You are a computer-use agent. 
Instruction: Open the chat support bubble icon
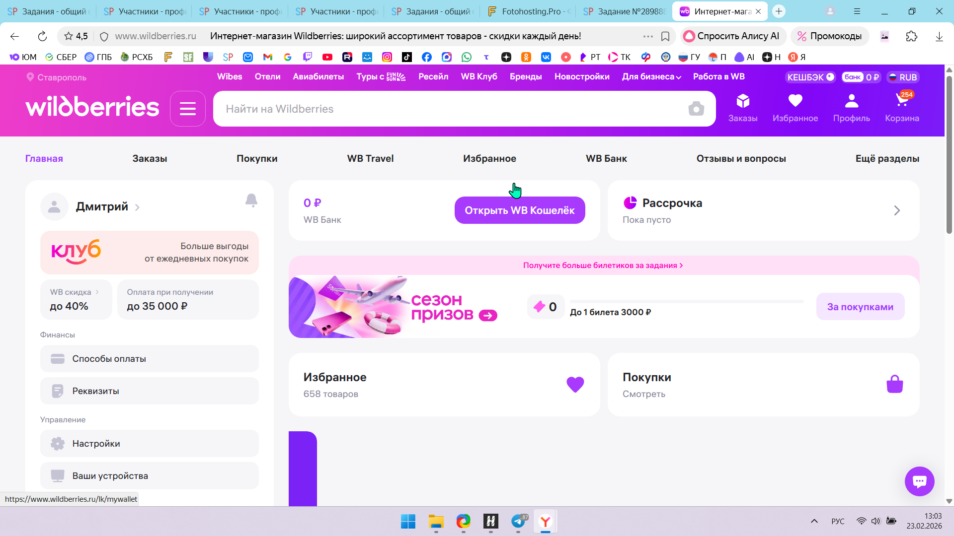pos(919,481)
